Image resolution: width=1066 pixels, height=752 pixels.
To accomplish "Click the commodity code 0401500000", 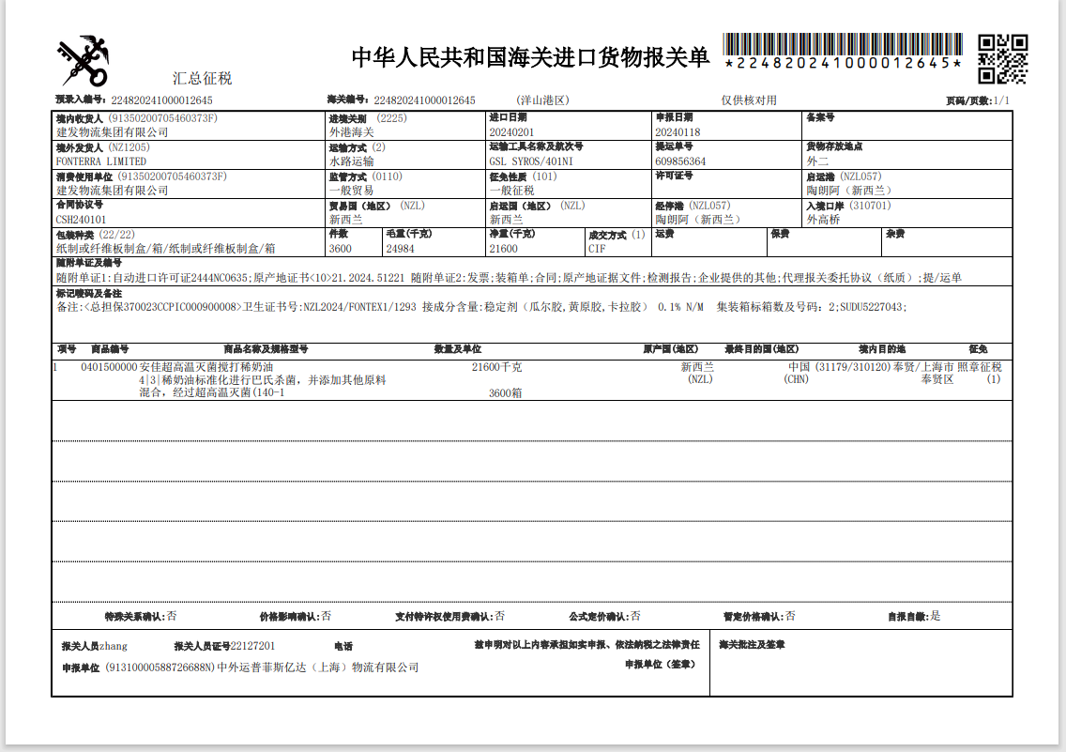I will tap(109, 367).
